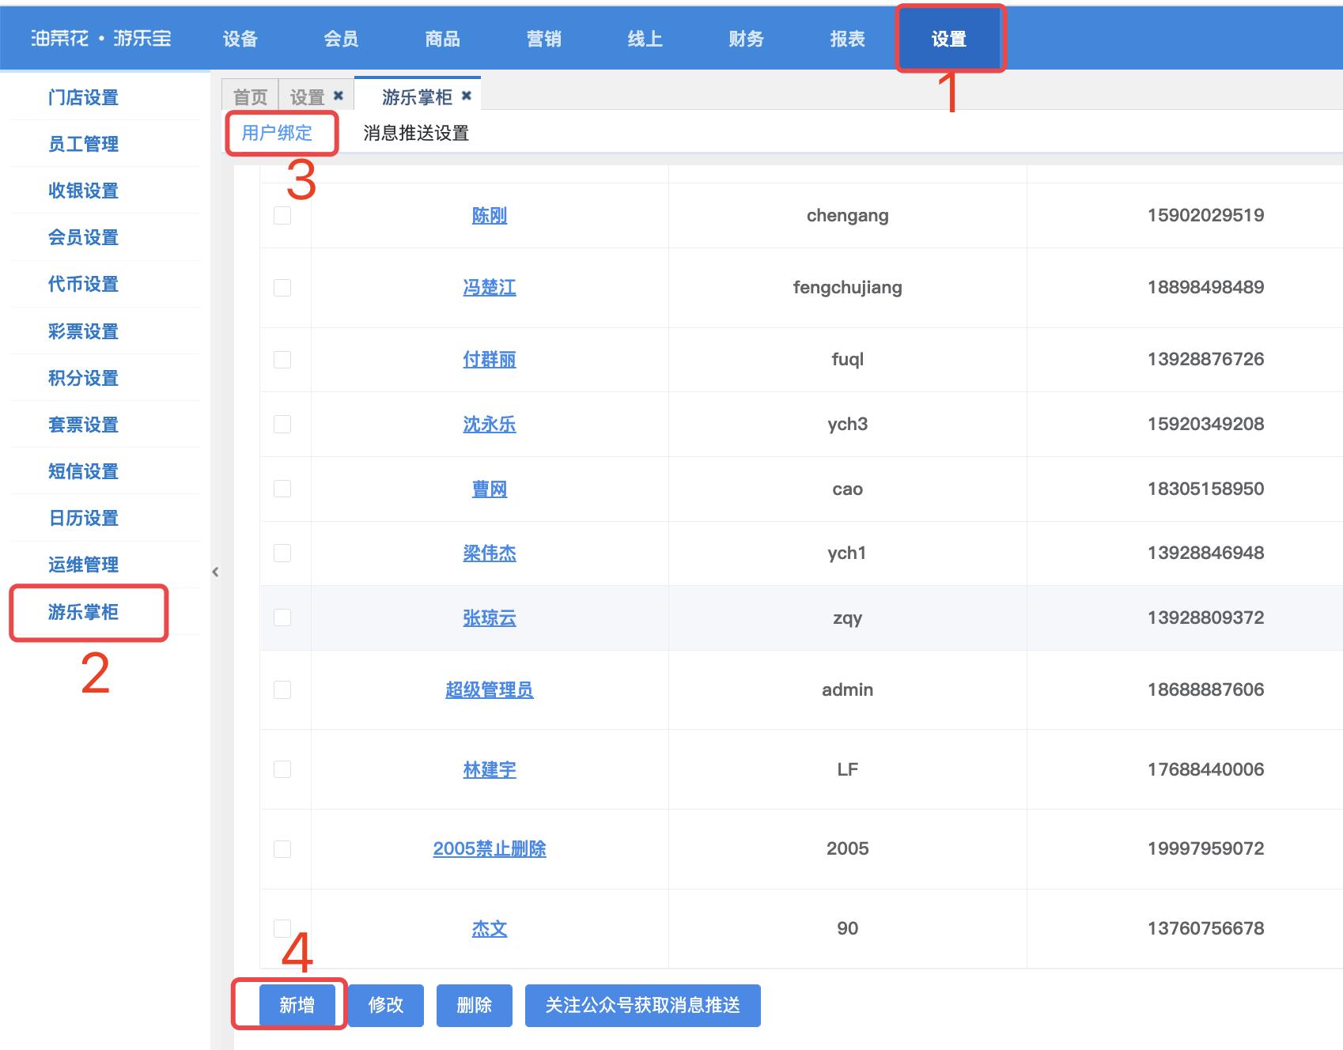Click the 油菜花·游乐宝 logo
This screenshot has width=1343, height=1050.
100,38
